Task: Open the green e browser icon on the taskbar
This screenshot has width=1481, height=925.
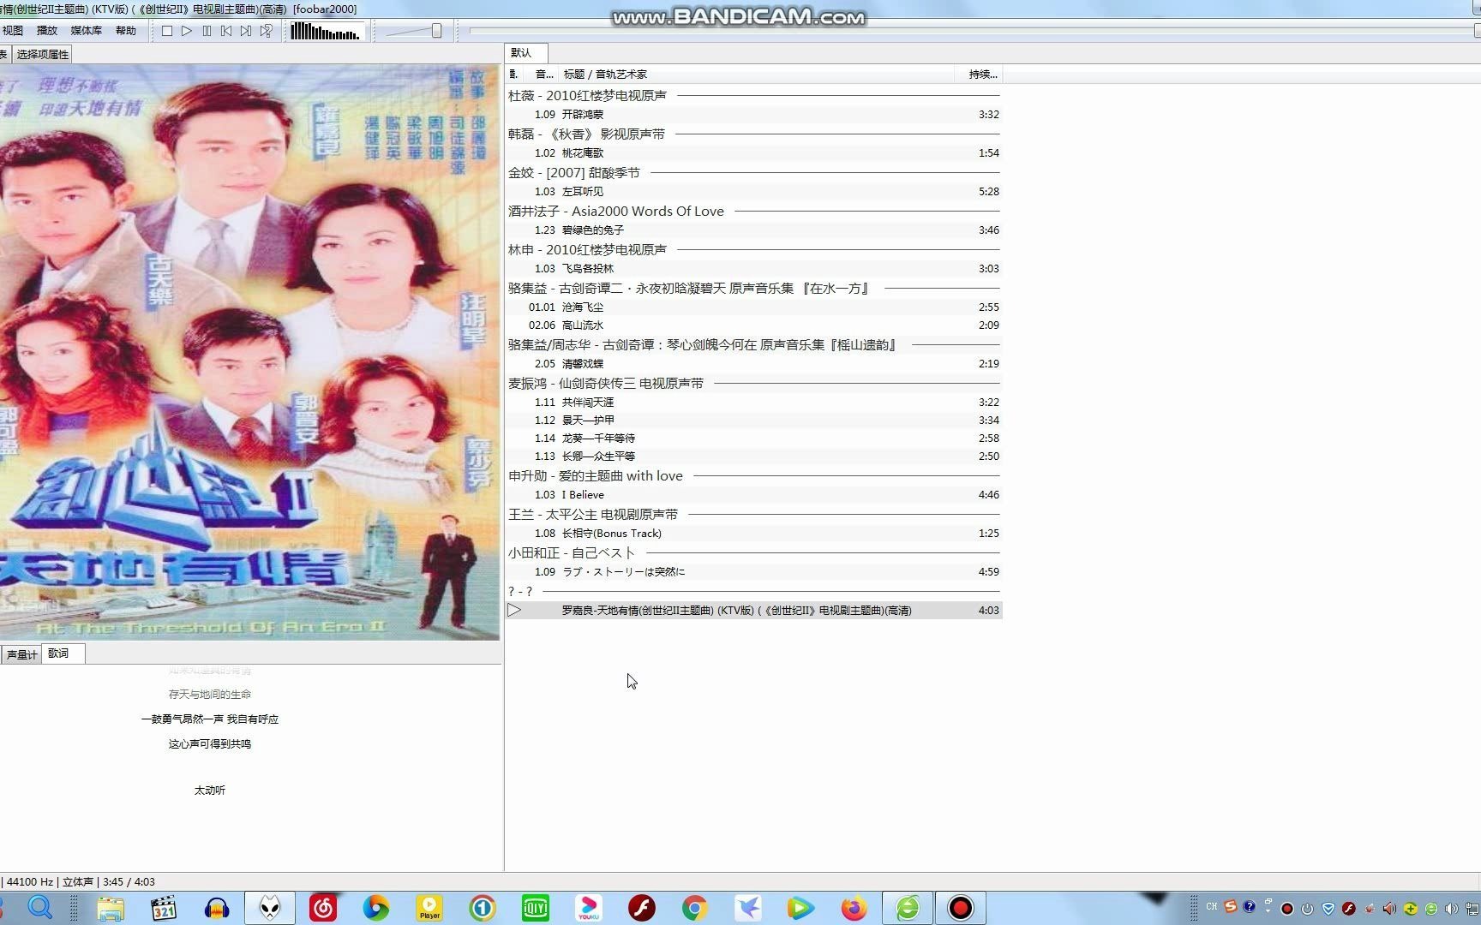Action: click(908, 908)
